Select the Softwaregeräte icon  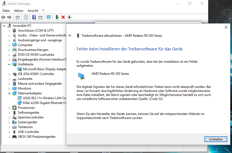(14, 113)
